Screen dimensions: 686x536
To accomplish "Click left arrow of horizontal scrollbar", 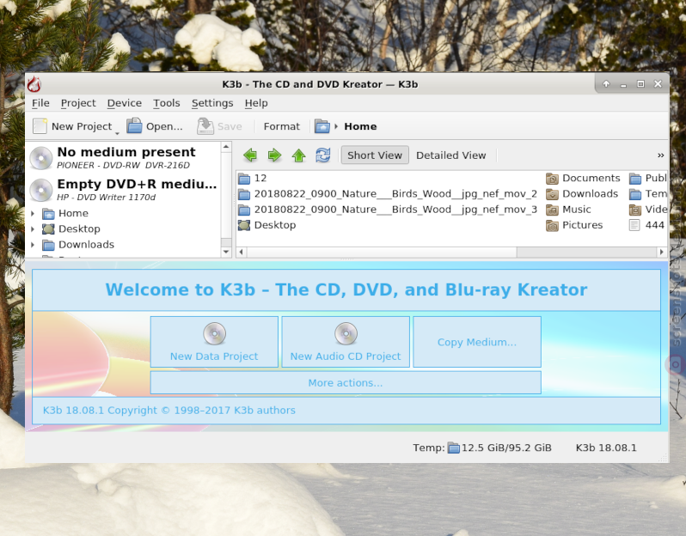I will [x=241, y=253].
